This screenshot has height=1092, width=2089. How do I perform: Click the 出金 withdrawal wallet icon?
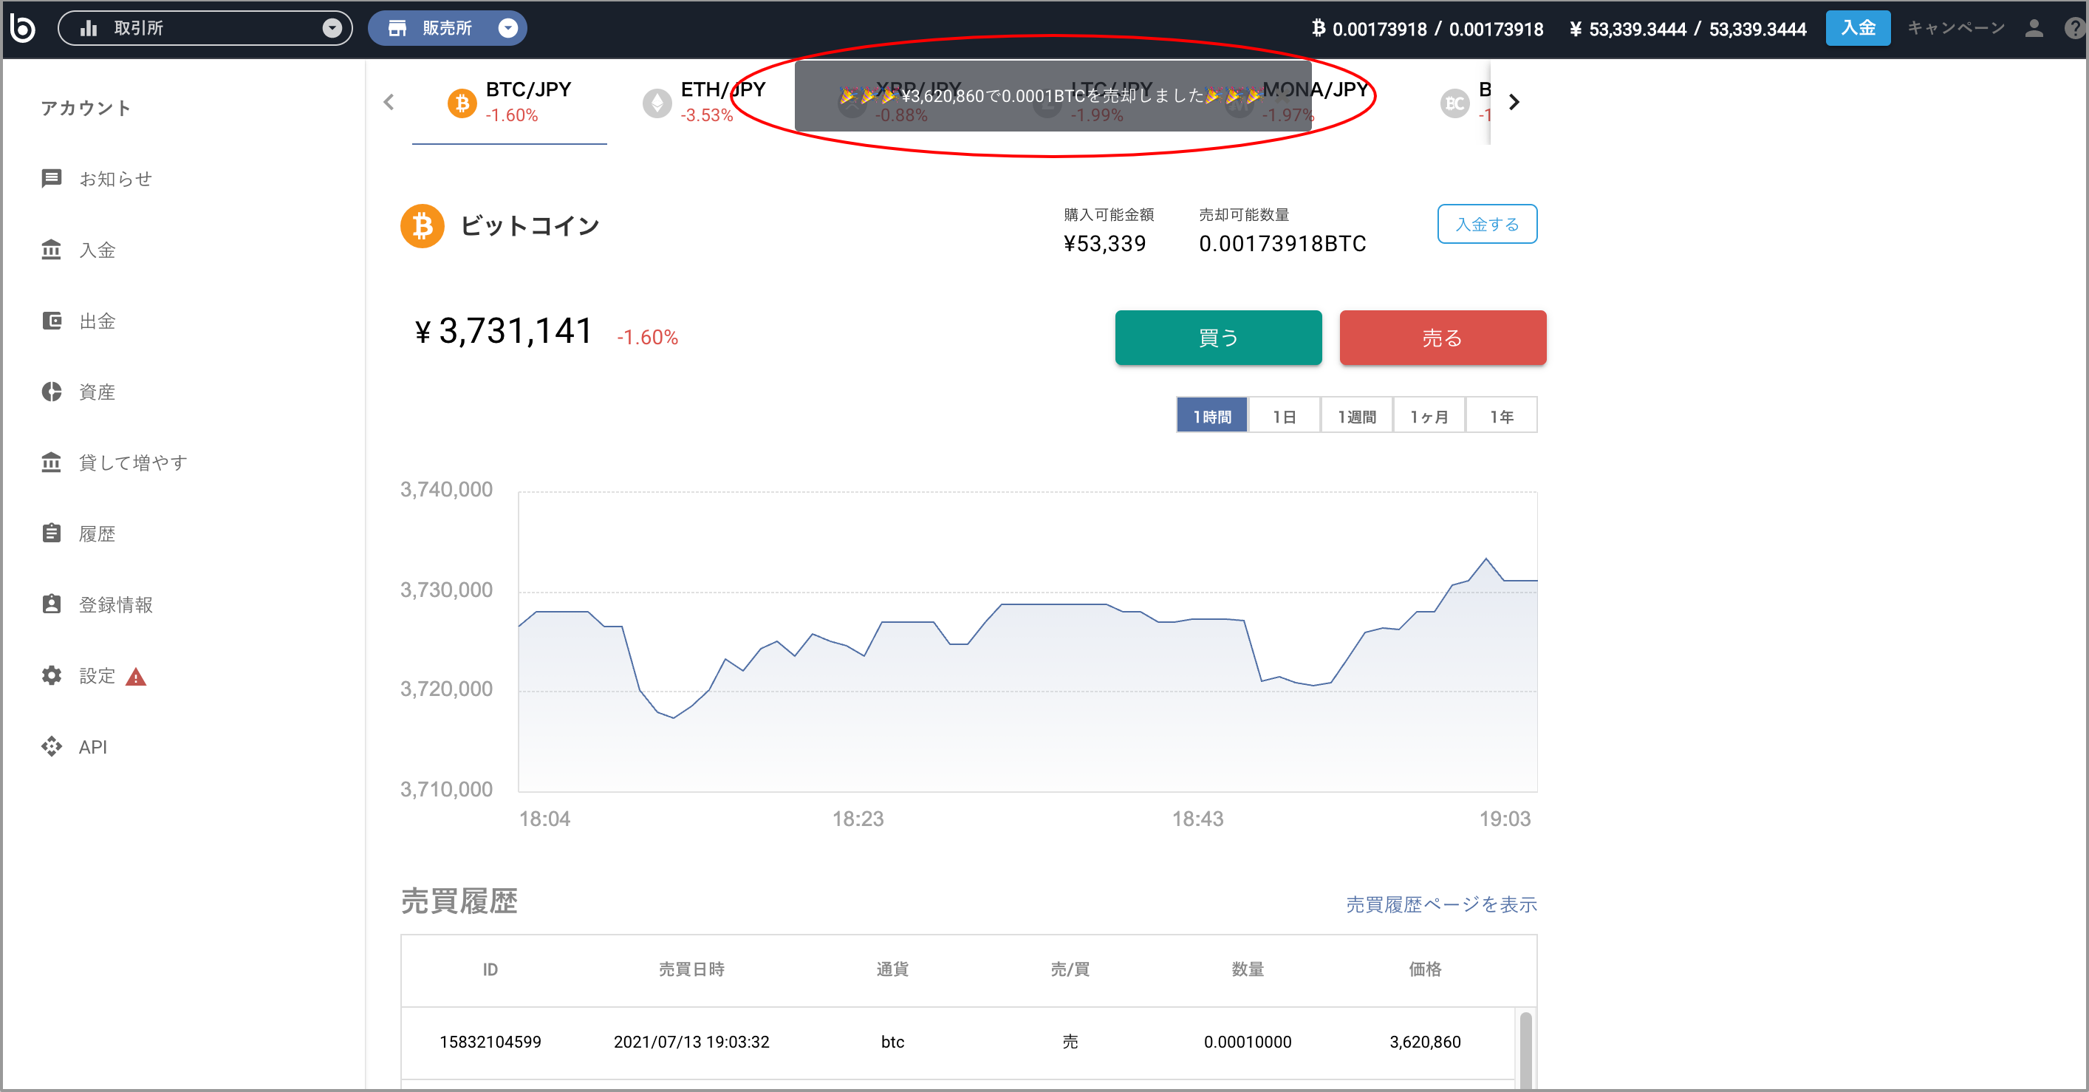tap(51, 321)
